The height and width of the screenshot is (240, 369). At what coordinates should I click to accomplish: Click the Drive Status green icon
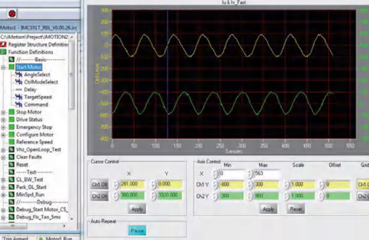(x=12, y=120)
